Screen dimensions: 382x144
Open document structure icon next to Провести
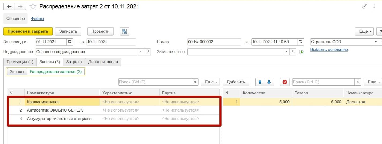(x=124, y=31)
